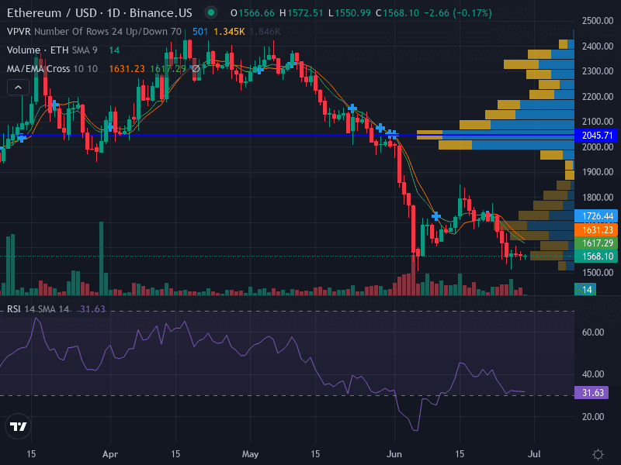Click the MA/EMA Cross hidden indicator icon

coord(196,69)
